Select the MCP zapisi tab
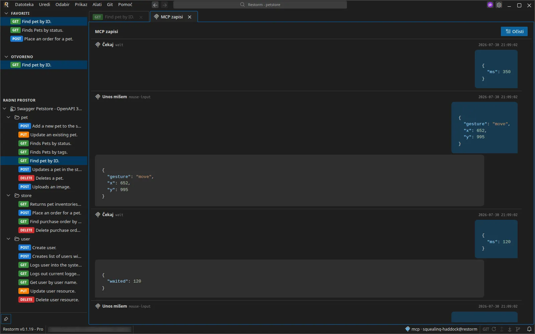The image size is (535, 334). point(174,17)
